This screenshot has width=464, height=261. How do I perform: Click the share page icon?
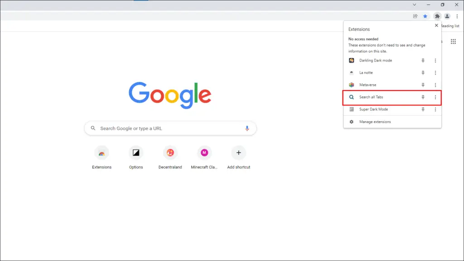(x=415, y=16)
